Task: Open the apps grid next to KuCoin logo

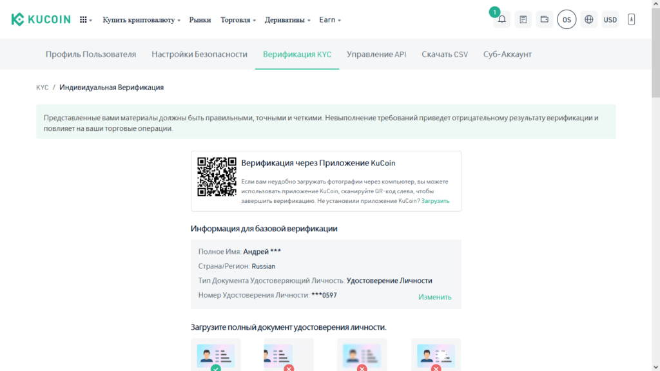Action: 82,19
